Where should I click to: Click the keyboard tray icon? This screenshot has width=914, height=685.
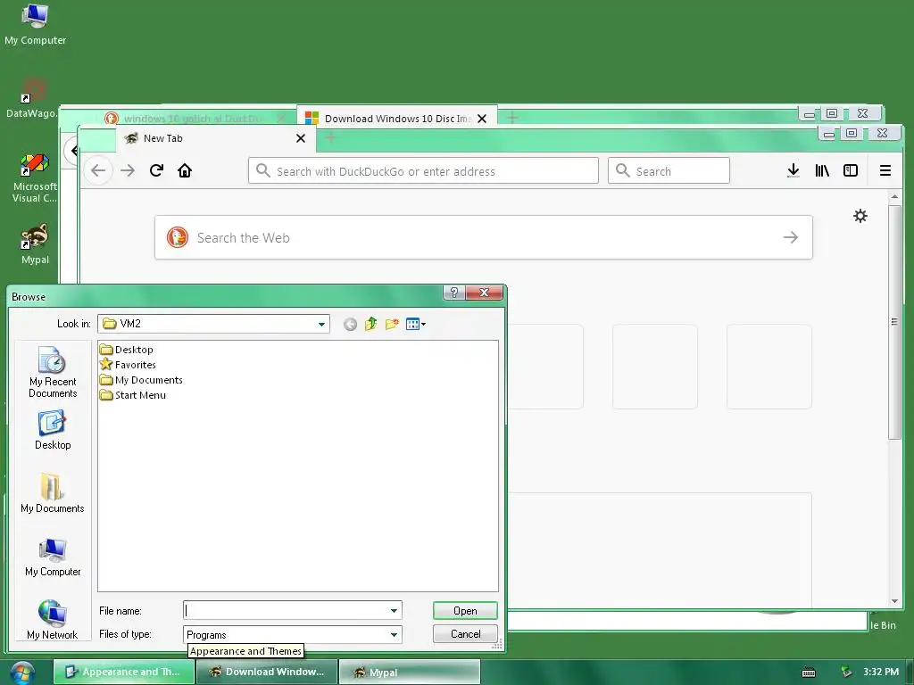click(x=809, y=673)
